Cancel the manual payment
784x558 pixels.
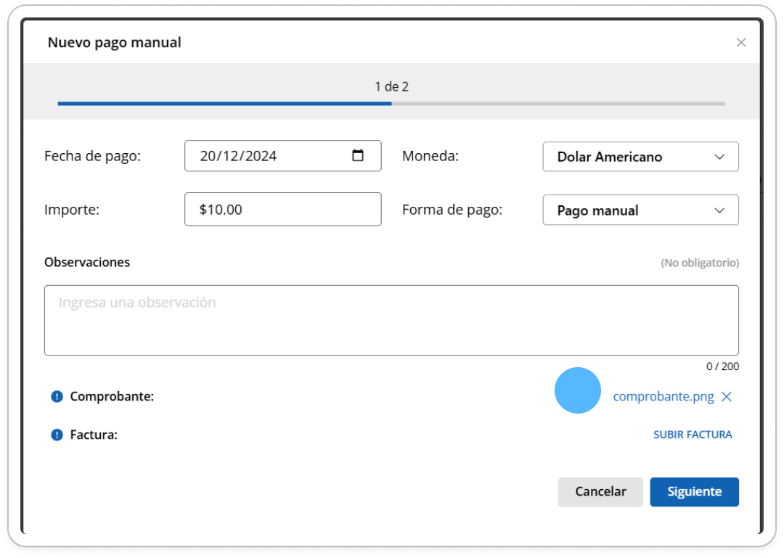[600, 492]
